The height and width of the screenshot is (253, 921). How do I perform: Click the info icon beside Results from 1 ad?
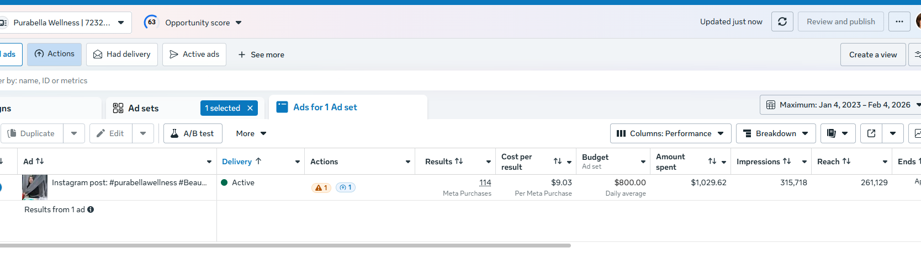(x=91, y=209)
